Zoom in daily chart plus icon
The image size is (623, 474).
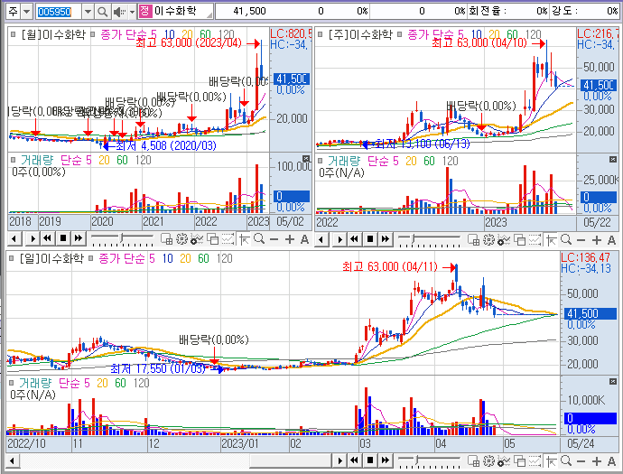pos(597,461)
